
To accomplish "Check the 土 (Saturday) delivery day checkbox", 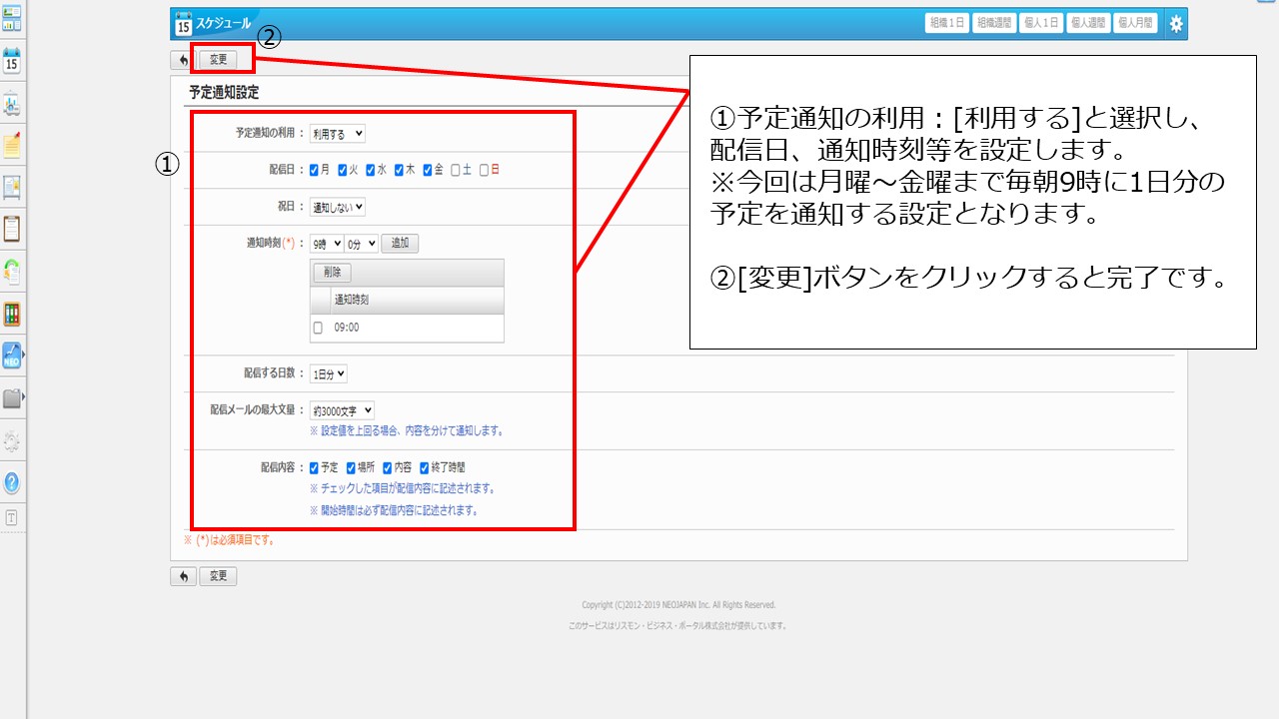I will click(x=456, y=170).
